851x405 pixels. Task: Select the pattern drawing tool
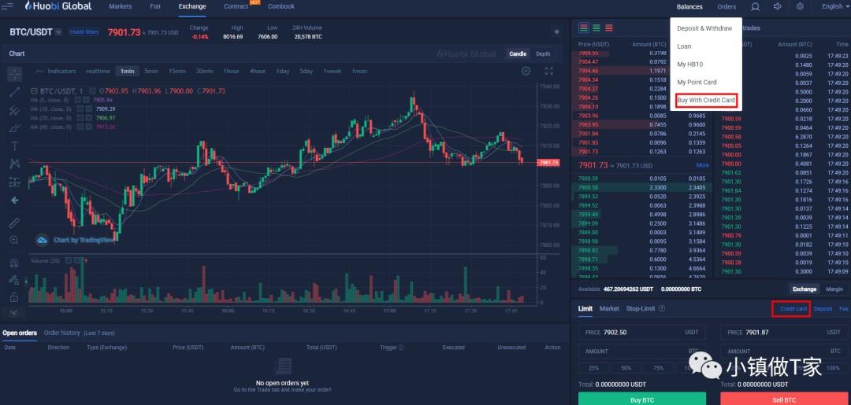(x=15, y=164)
